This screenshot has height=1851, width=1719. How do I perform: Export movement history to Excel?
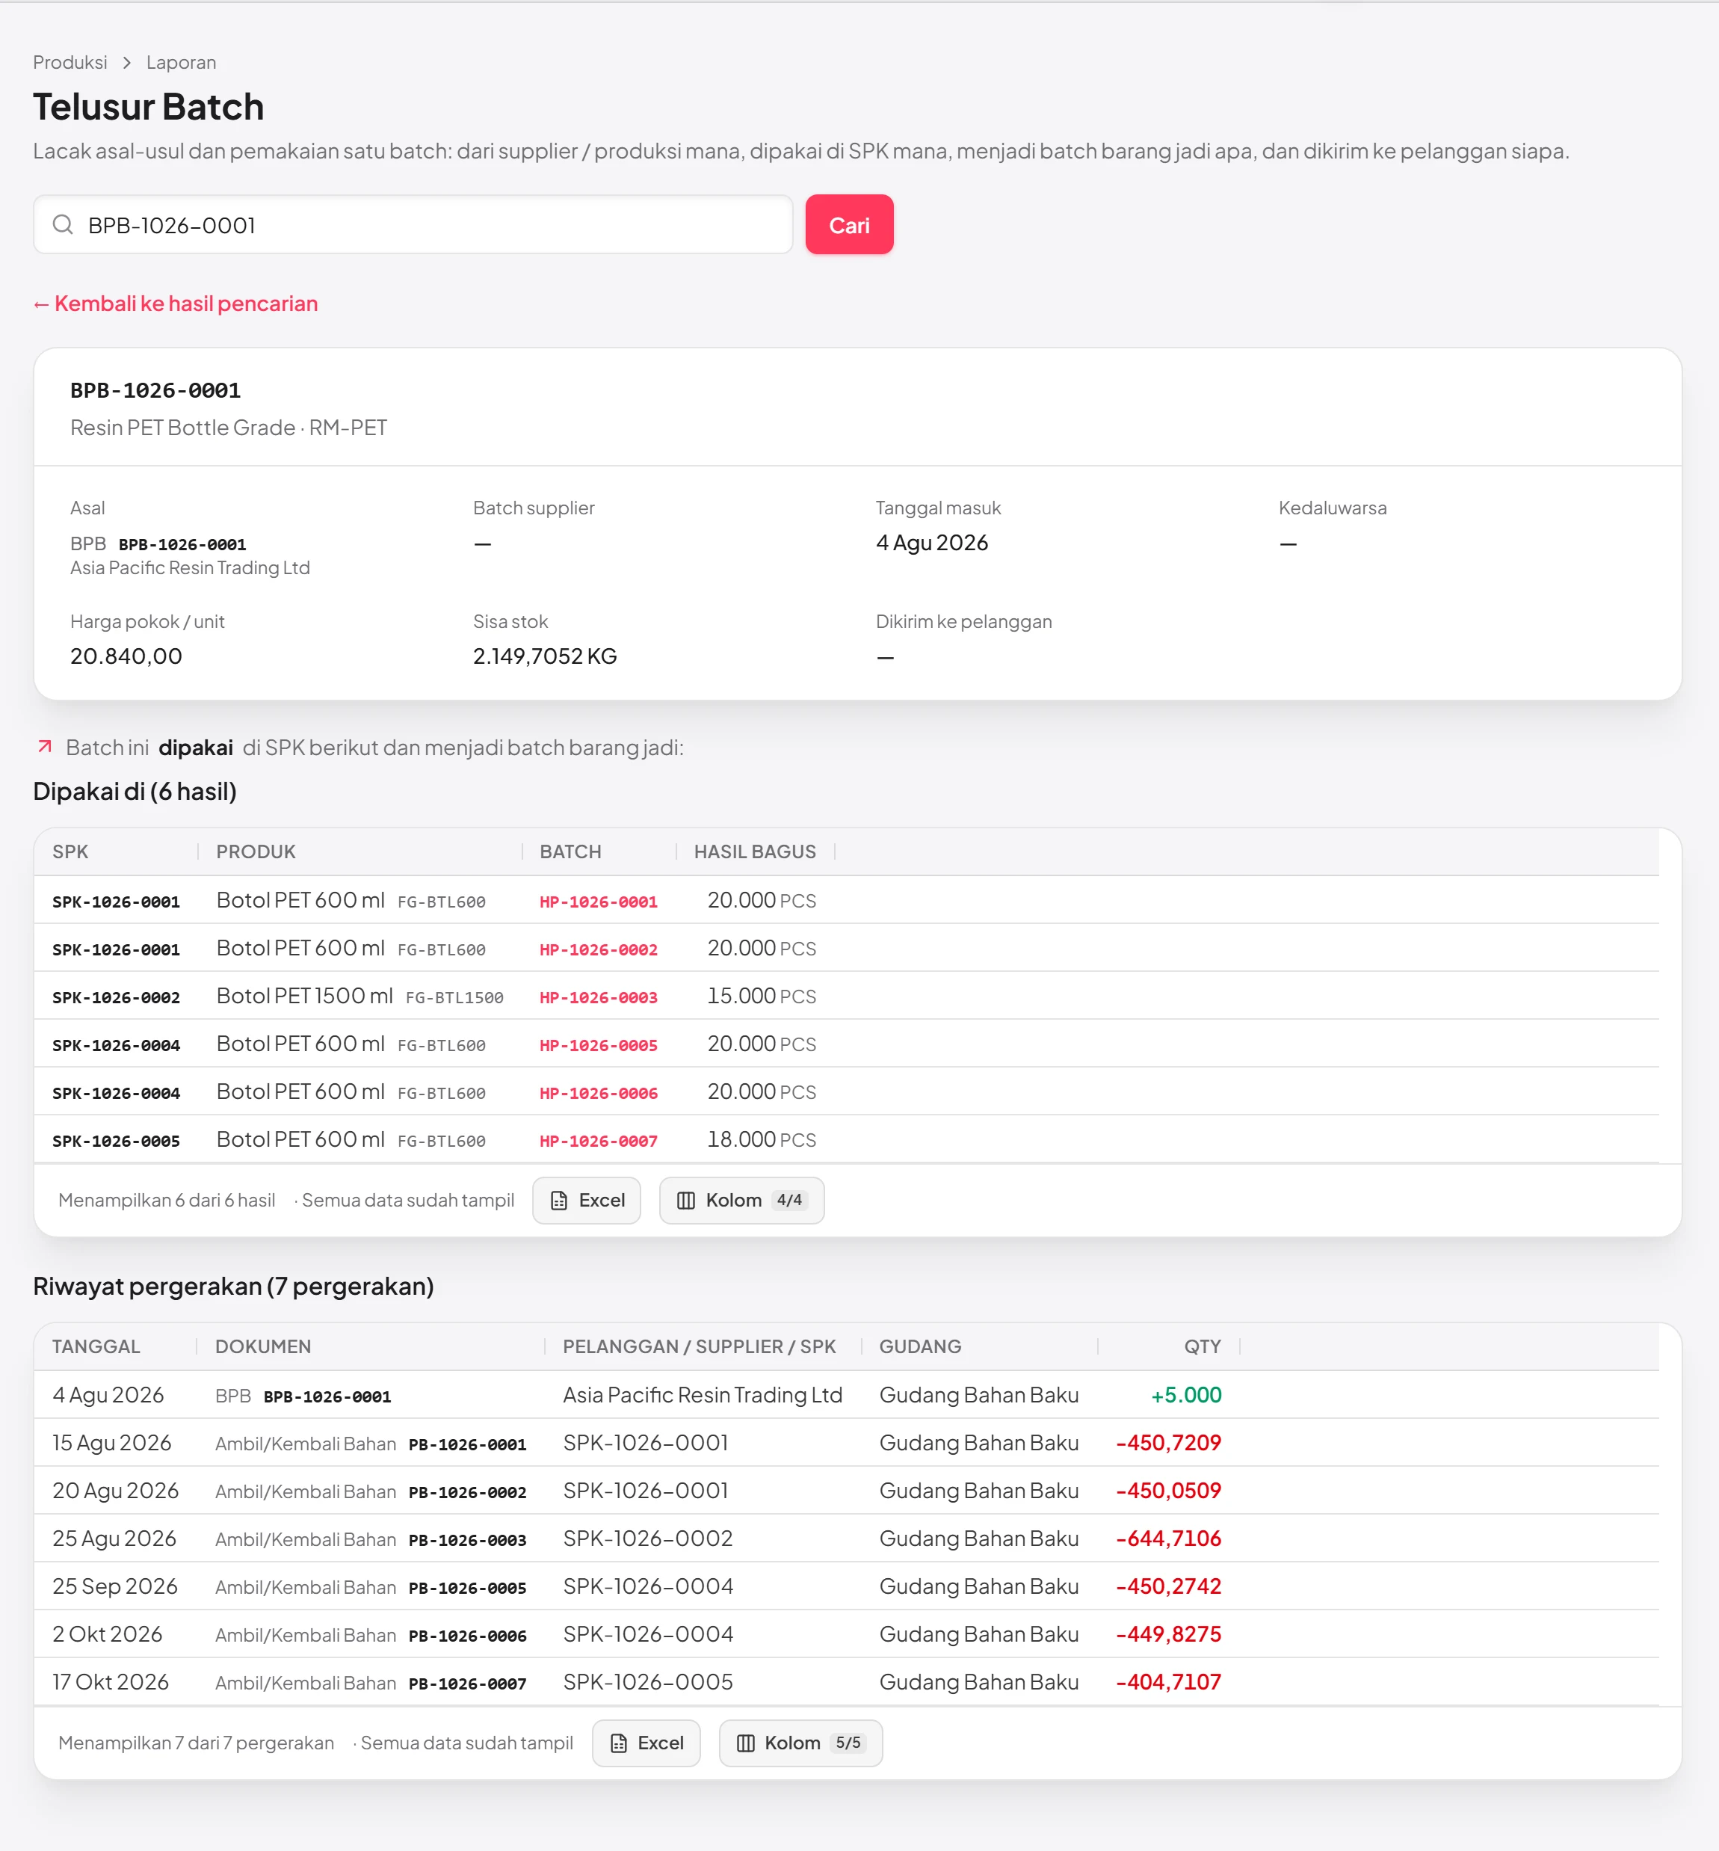[646, 1743]
